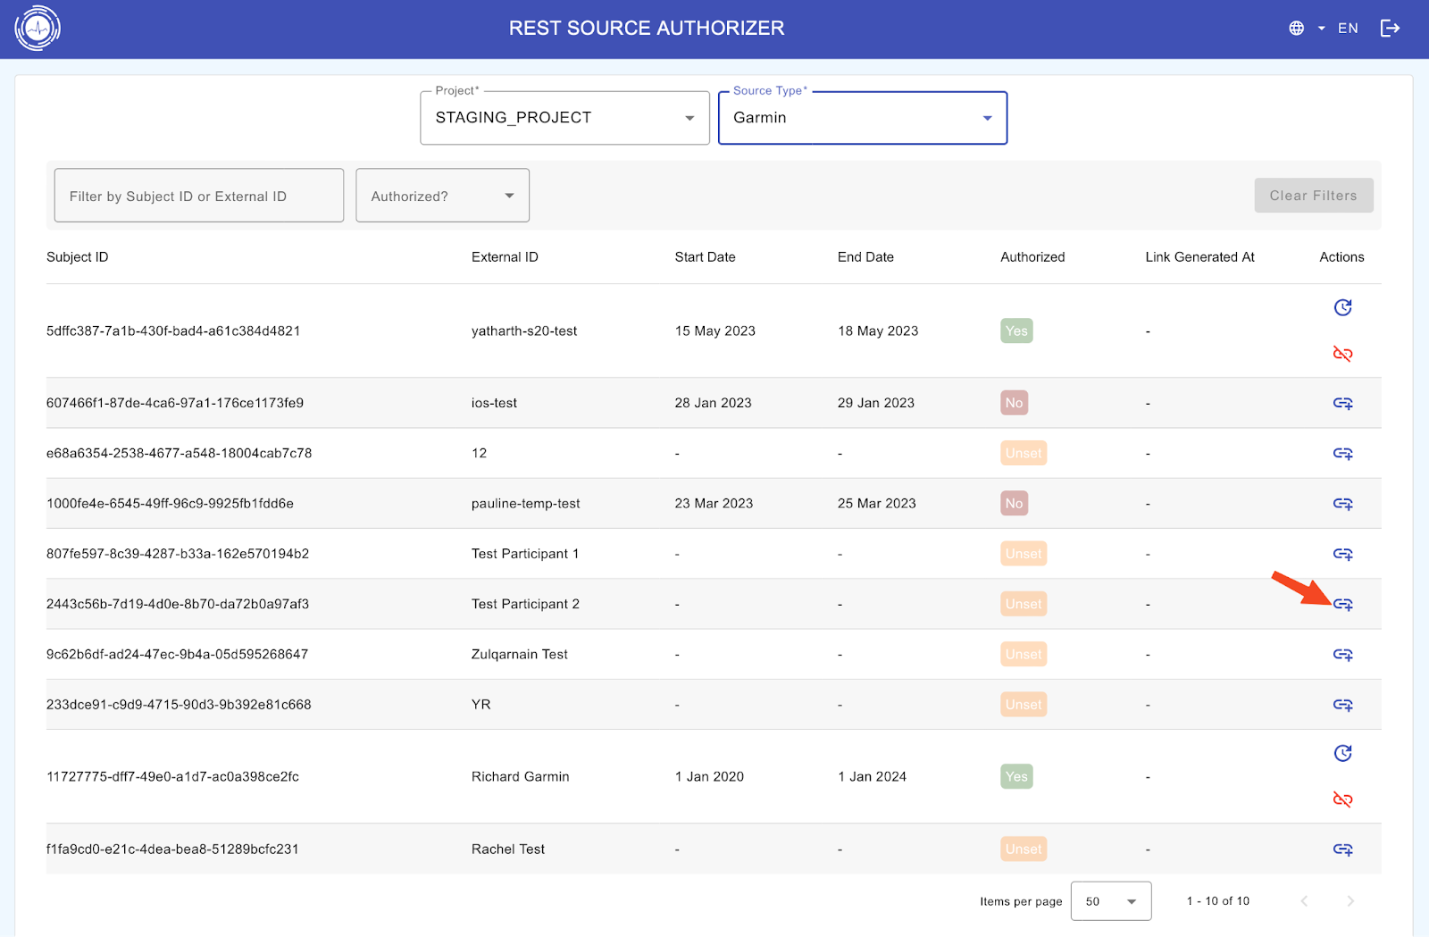
Task: Revoke authorization for Richard Garmin
Action: click(x=1342, y=799)
